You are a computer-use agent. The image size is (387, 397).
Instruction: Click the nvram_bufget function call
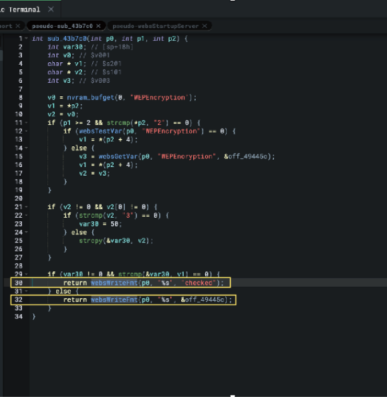[91, 98]
